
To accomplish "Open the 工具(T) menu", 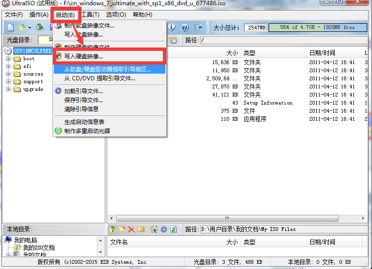I will 90,15.
